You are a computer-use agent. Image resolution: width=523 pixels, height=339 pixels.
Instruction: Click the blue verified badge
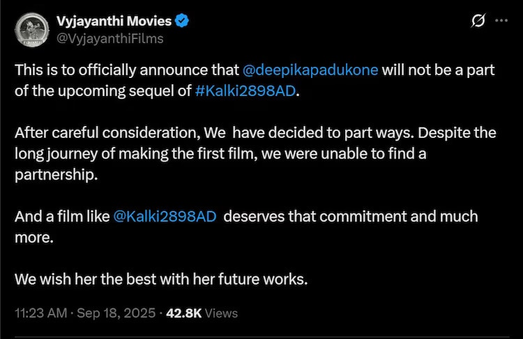tap(182, 22)
